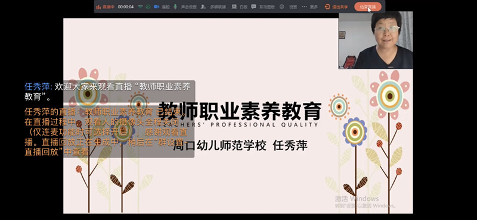The image size is (477, 220).
Task: Click 退出共享 exit sharing button
Action: [x=336, y=7]
